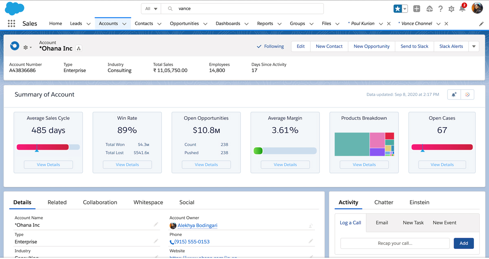
Task: Click the user avatar profile picture
Action: point(477,8)
